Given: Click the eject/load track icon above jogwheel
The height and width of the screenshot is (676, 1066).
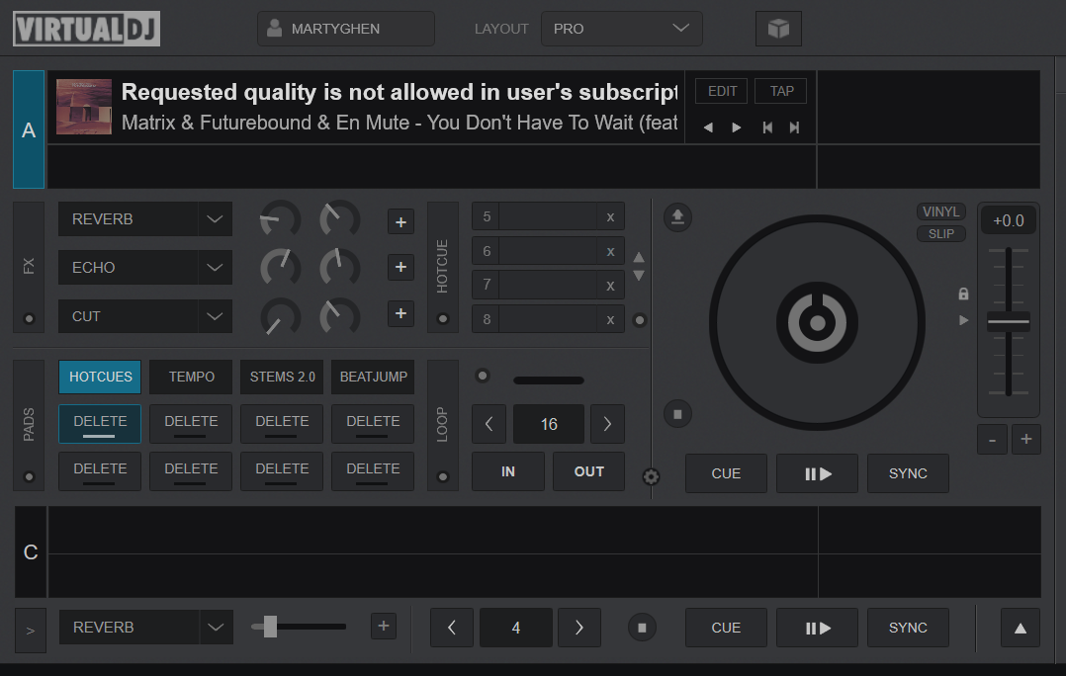Looking at the screenshot, I should click(x=677, y=217).
